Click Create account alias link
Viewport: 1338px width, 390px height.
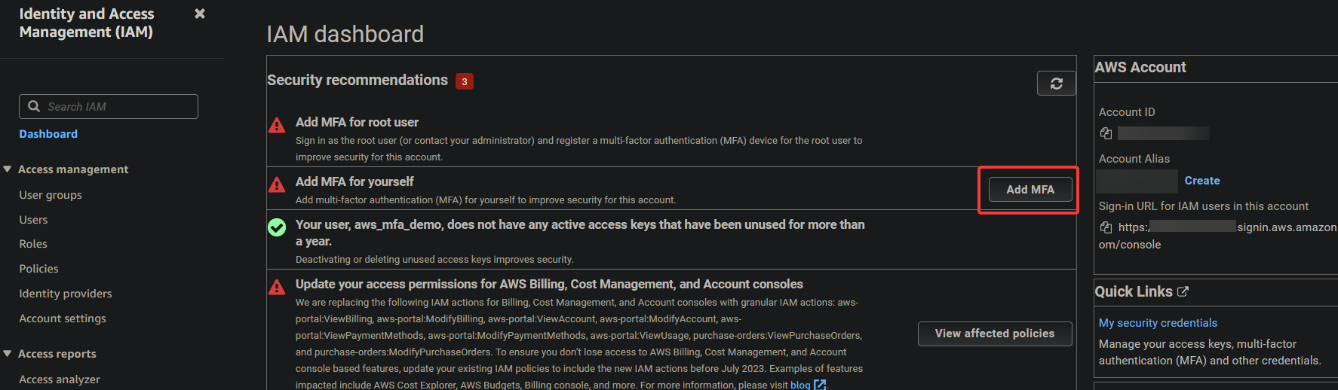pyautogui.click(x=1202, y=181)
